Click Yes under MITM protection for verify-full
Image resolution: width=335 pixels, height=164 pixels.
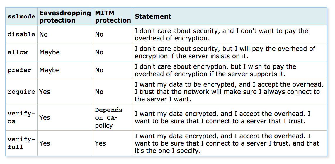(101, 143)
